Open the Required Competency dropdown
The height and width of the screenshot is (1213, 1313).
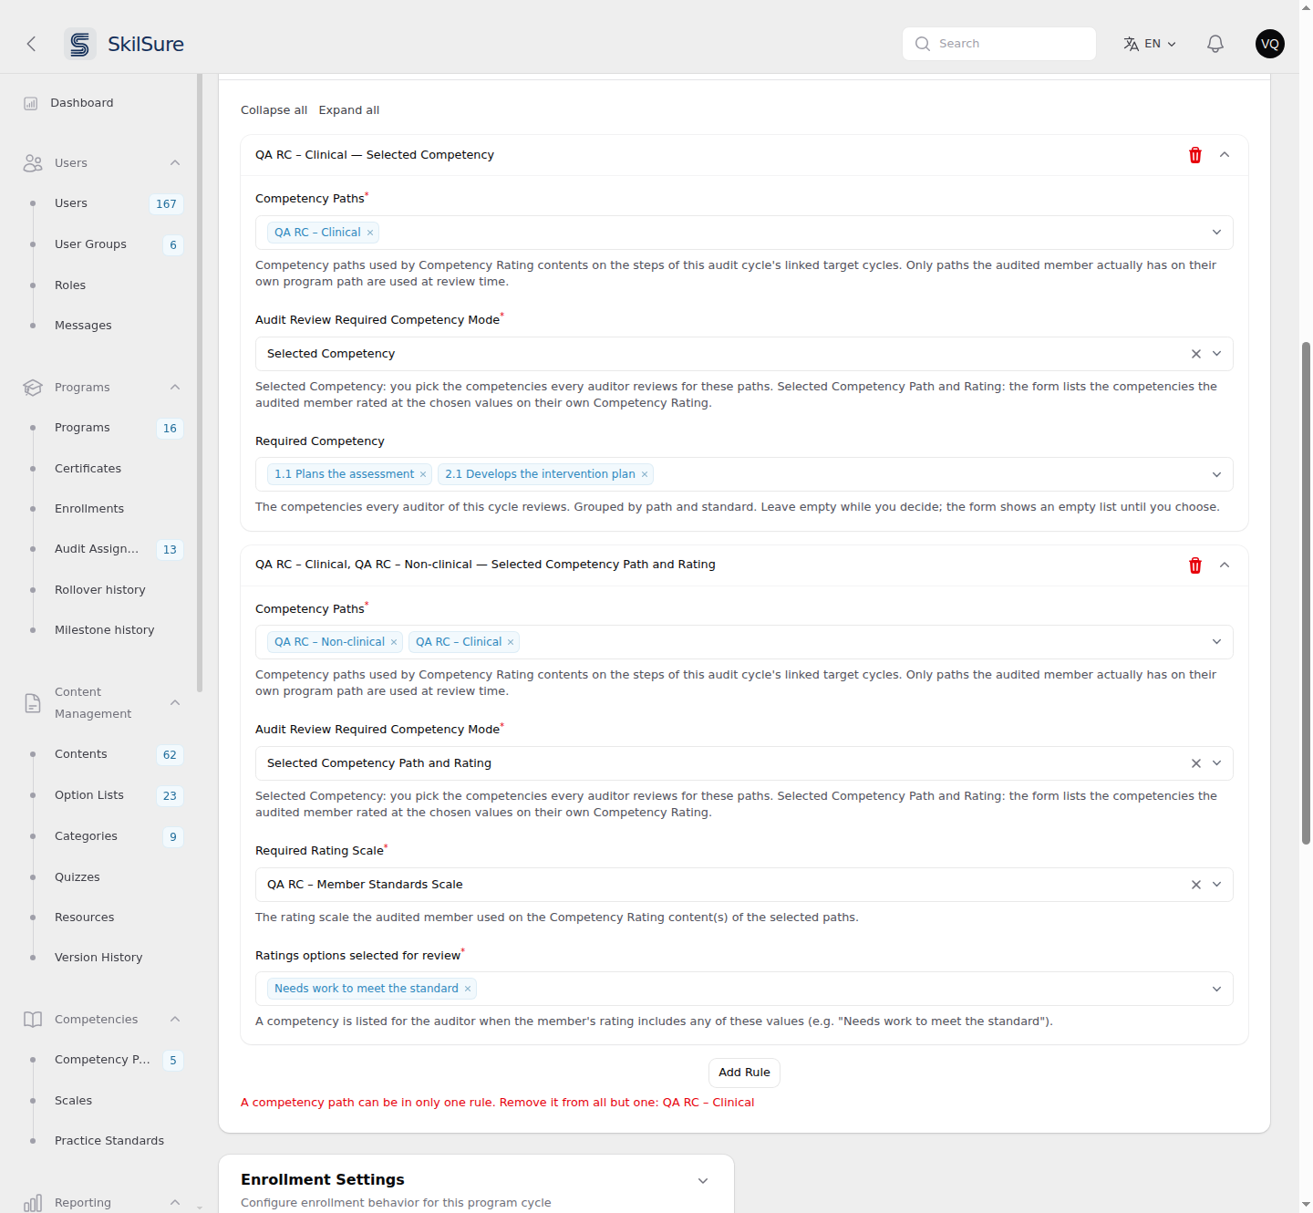point(1216,474)
